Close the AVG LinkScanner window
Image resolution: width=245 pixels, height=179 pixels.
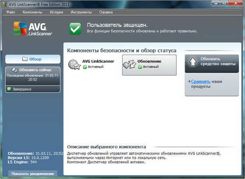point(236,3)
